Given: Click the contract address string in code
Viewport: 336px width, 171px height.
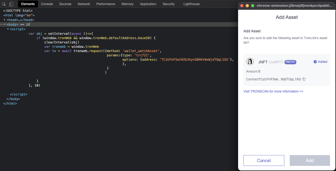Looking at the screenshot, I should [x=195, y=60].
